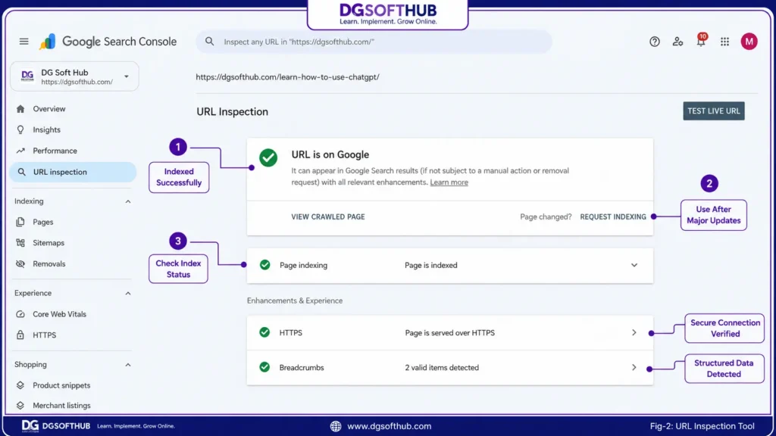Image resolution: width=776 pixels, height=436 pixels.
Task: Click the search magnifier icon
Action: coord(210,42)
